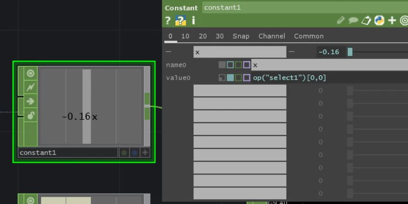This screenshot has width=408, height=204.
Task: Click the operator info "i" icon
Action: click(193, 20)
